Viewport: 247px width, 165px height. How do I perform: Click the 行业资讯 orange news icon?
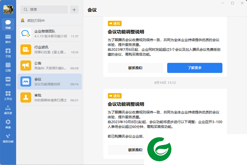coord(26,49)
